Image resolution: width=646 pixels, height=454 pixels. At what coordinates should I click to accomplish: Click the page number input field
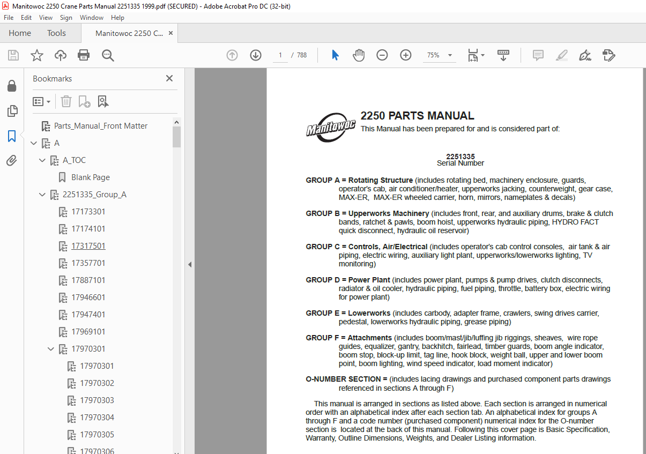[280, 55]
